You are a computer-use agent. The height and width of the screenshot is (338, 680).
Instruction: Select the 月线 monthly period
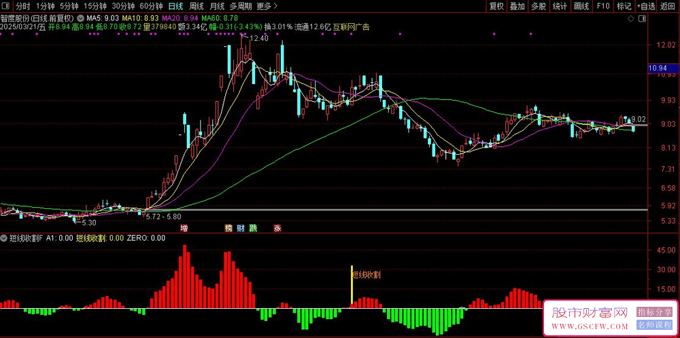(217, 7)
